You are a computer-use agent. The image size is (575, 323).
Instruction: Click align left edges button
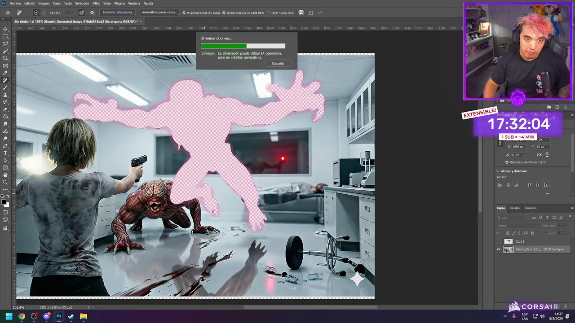pyautogui.click(x=500, y=185)
